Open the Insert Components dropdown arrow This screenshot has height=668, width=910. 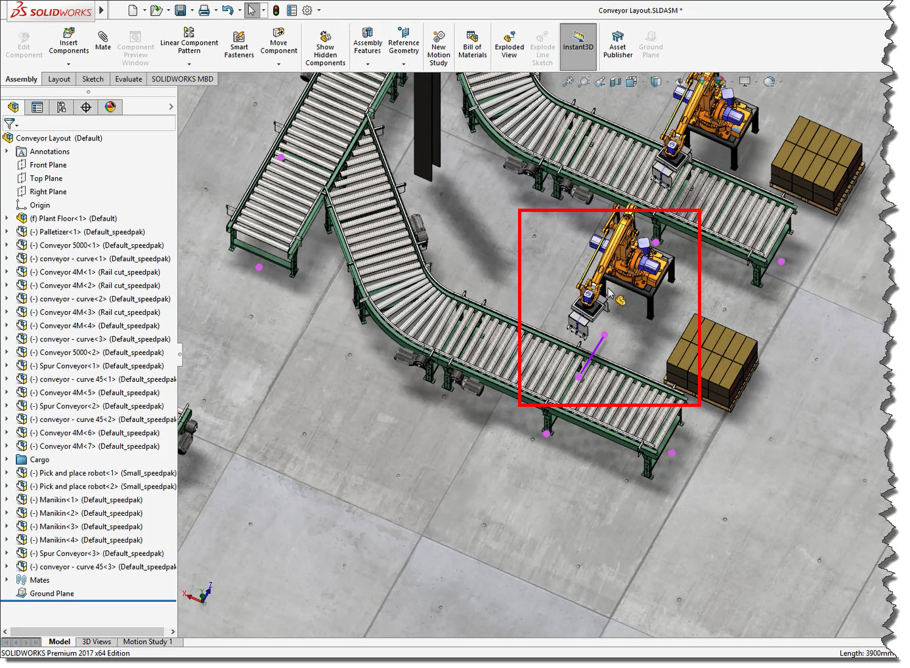click(68, 63)
